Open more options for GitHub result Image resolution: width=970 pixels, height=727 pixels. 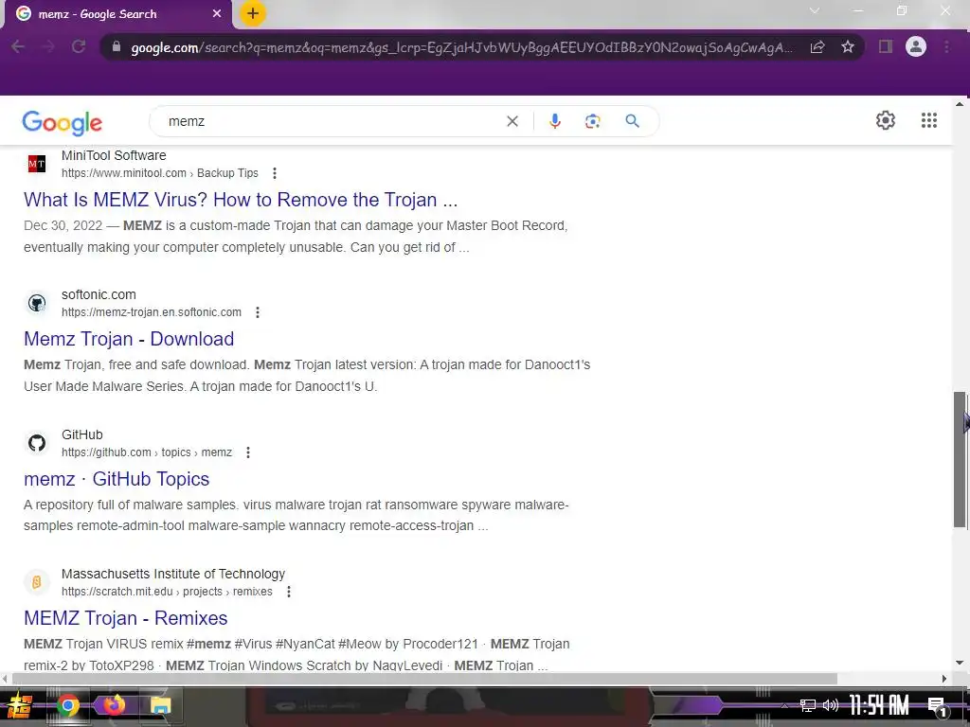tap(248, 452)
